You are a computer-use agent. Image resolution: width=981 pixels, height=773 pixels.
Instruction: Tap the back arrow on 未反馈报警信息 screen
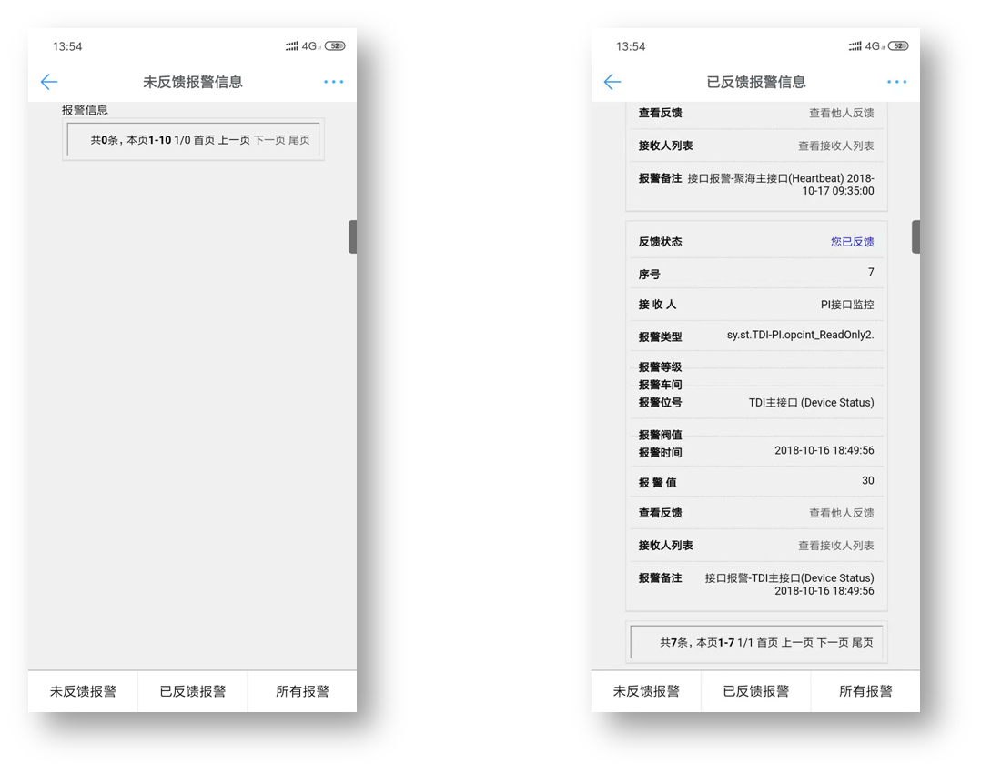48,81
